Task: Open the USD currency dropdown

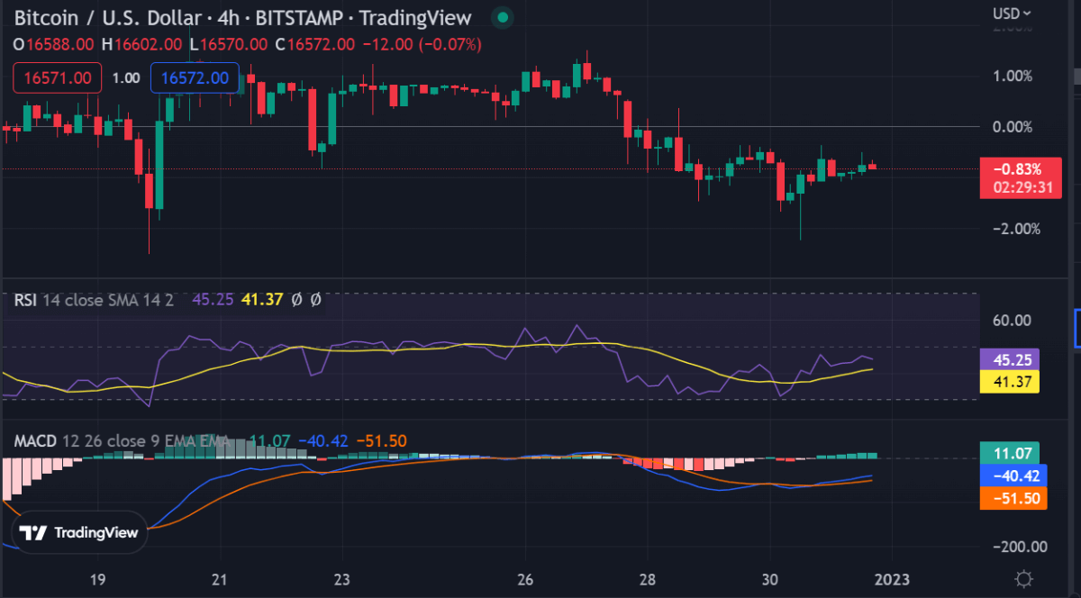Action: coord(1013,14)
